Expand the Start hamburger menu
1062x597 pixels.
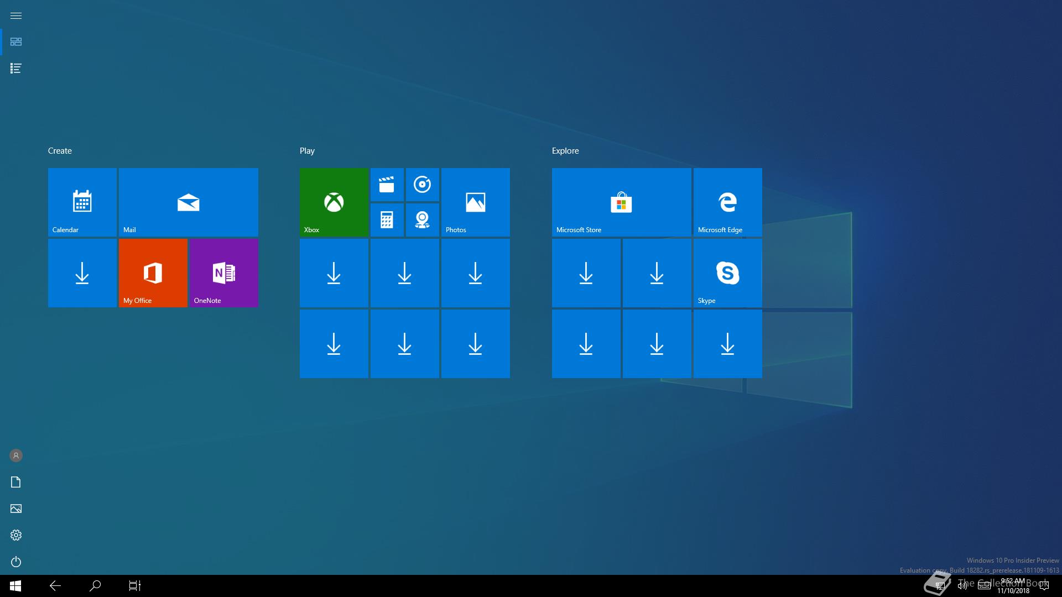(x=16, y=15)
